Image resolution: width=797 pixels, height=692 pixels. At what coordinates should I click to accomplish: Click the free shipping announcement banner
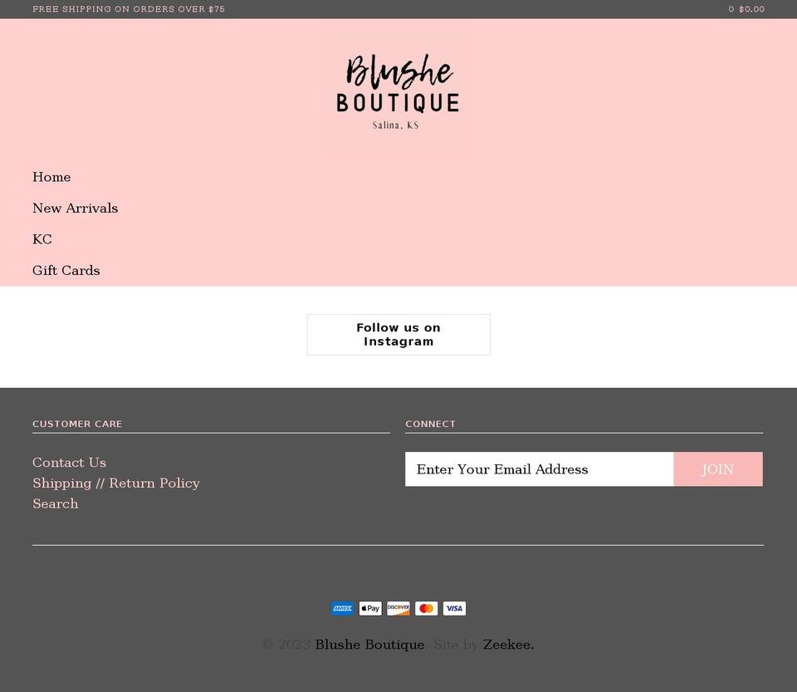129,9
